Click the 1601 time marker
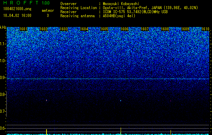The height and width of the screenshot is (135, 212). 23,29
